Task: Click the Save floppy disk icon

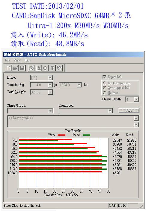Action: click(x=22, y=68)
